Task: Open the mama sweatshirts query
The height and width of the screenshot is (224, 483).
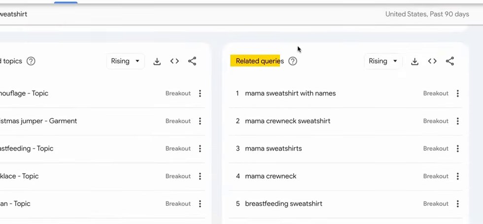Action: (274, 149)
